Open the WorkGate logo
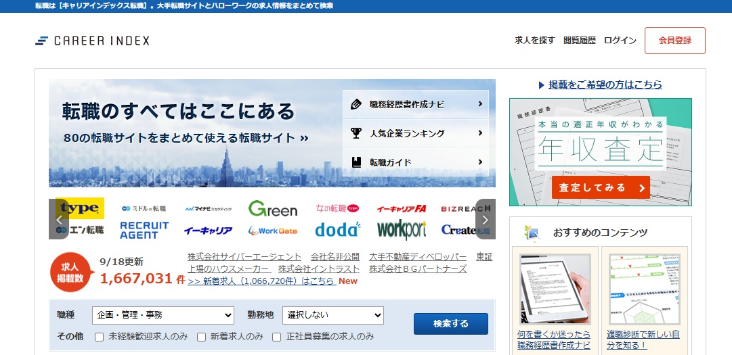The width and height of the screenshot is (732, 355). [x=273, y=231]
